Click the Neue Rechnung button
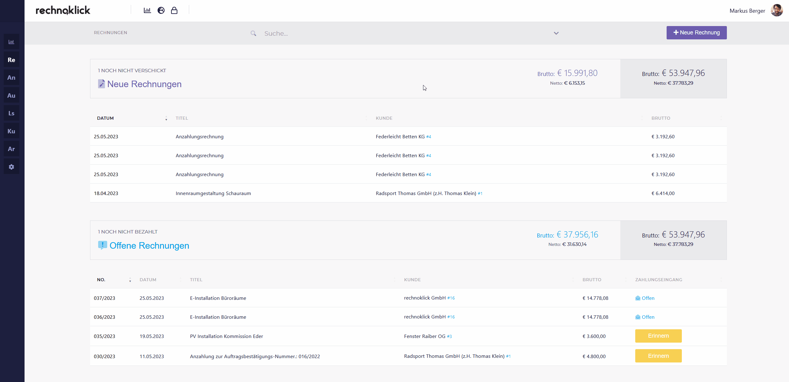789x382 pixels. click(x=696, y=33)
